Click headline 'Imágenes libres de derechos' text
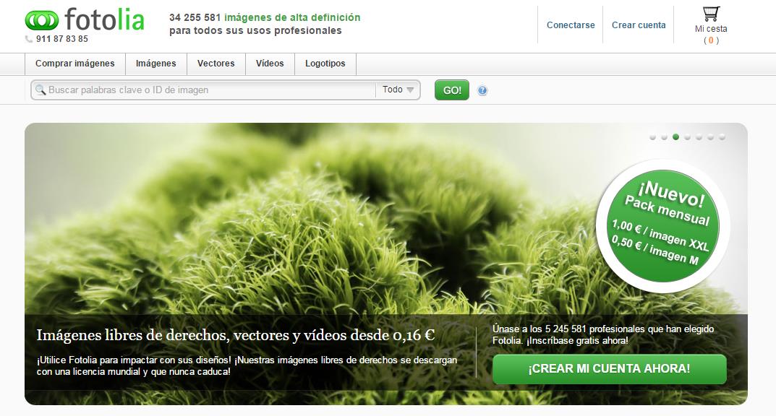 [x=236, y=335]
